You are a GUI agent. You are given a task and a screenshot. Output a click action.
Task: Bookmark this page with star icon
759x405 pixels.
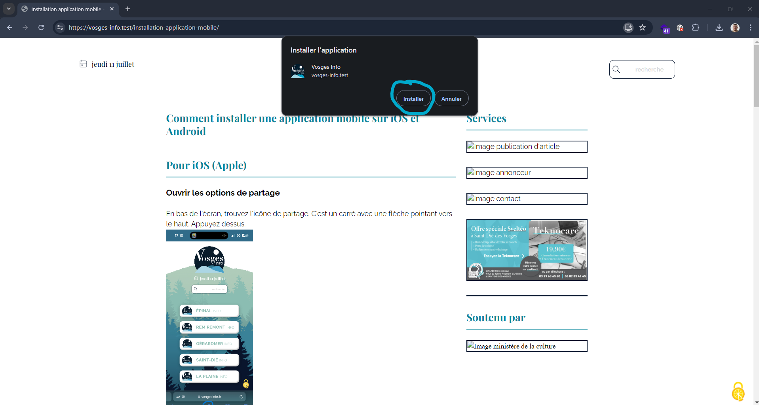643,28
